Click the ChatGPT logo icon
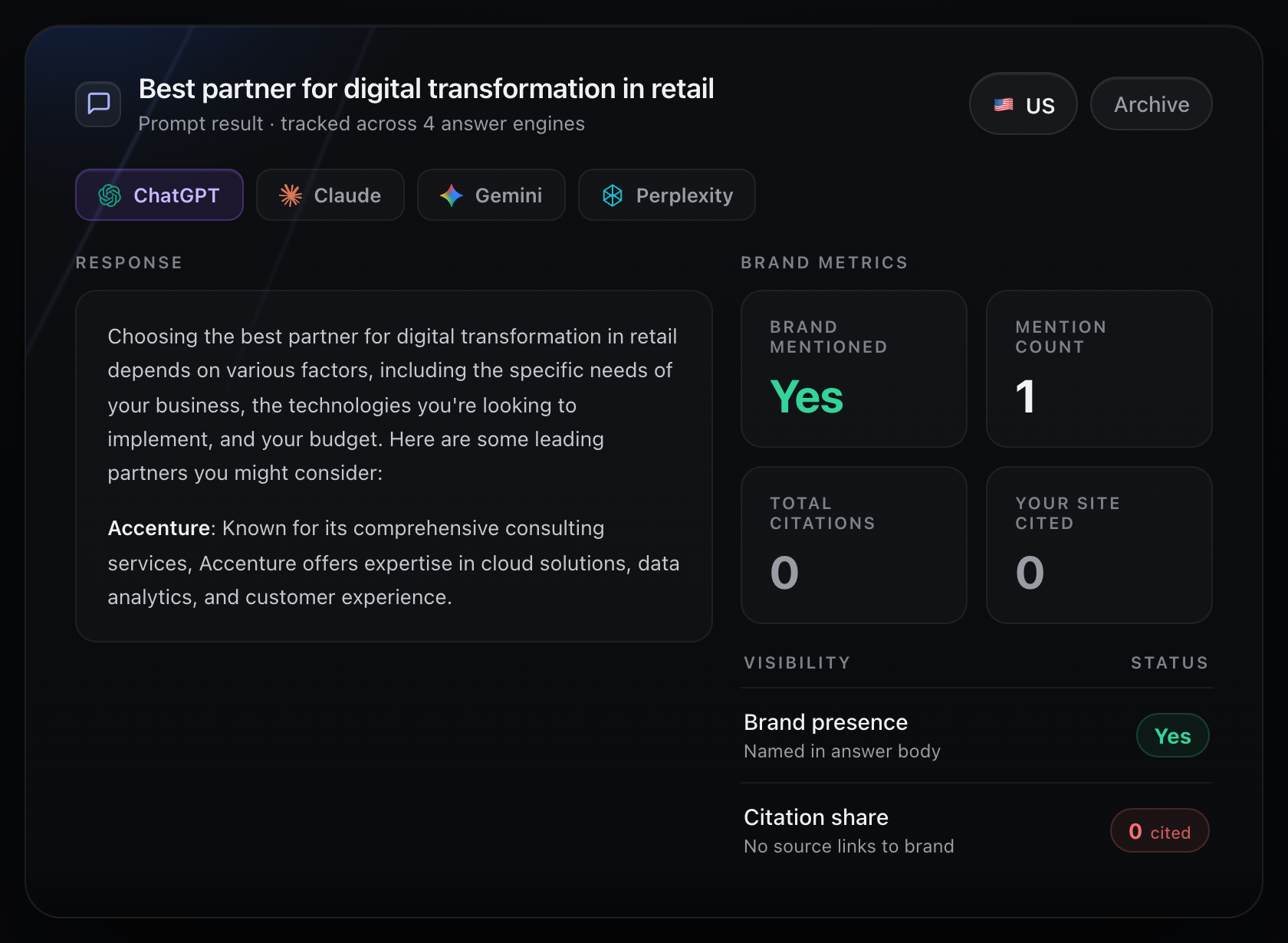 point(110,195)
